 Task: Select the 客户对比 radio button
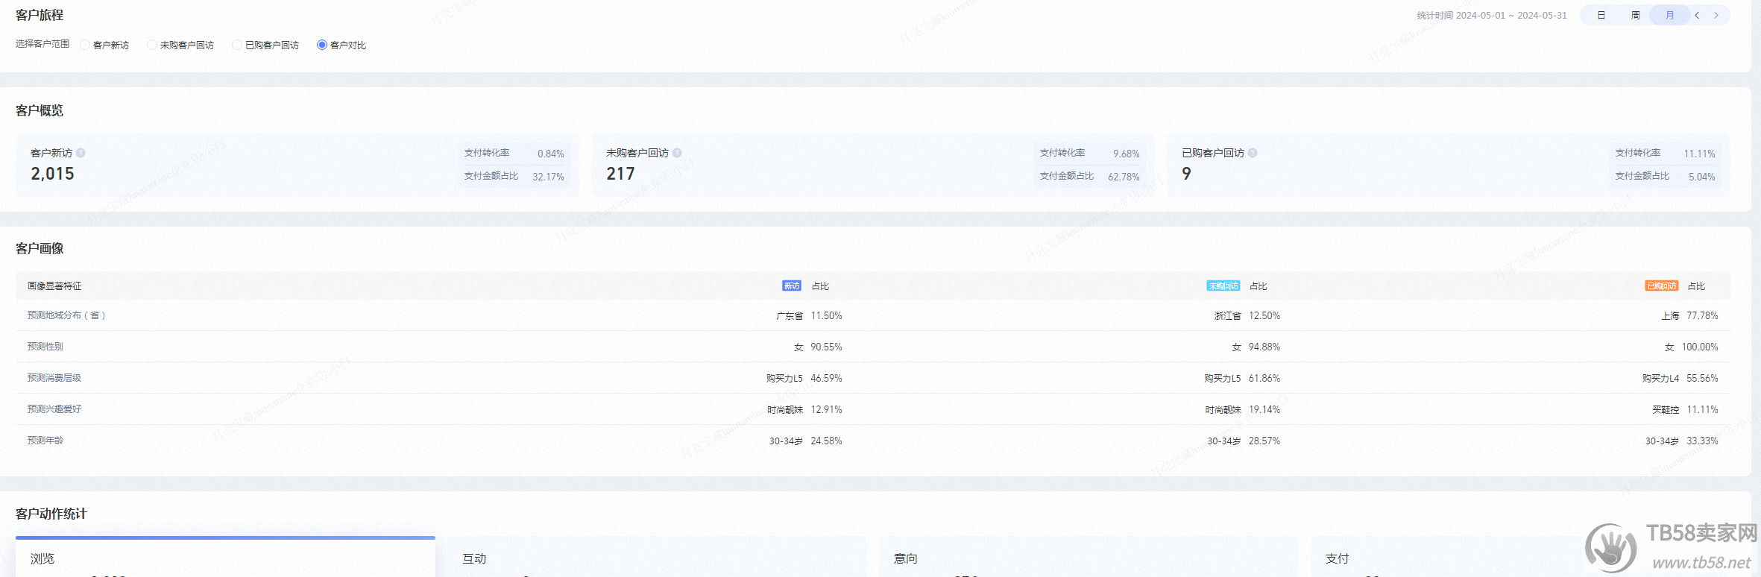[322, 45]
